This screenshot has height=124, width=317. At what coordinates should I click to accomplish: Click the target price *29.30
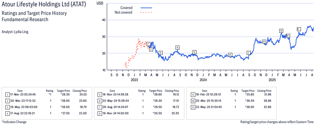click(x=157, y=101)
